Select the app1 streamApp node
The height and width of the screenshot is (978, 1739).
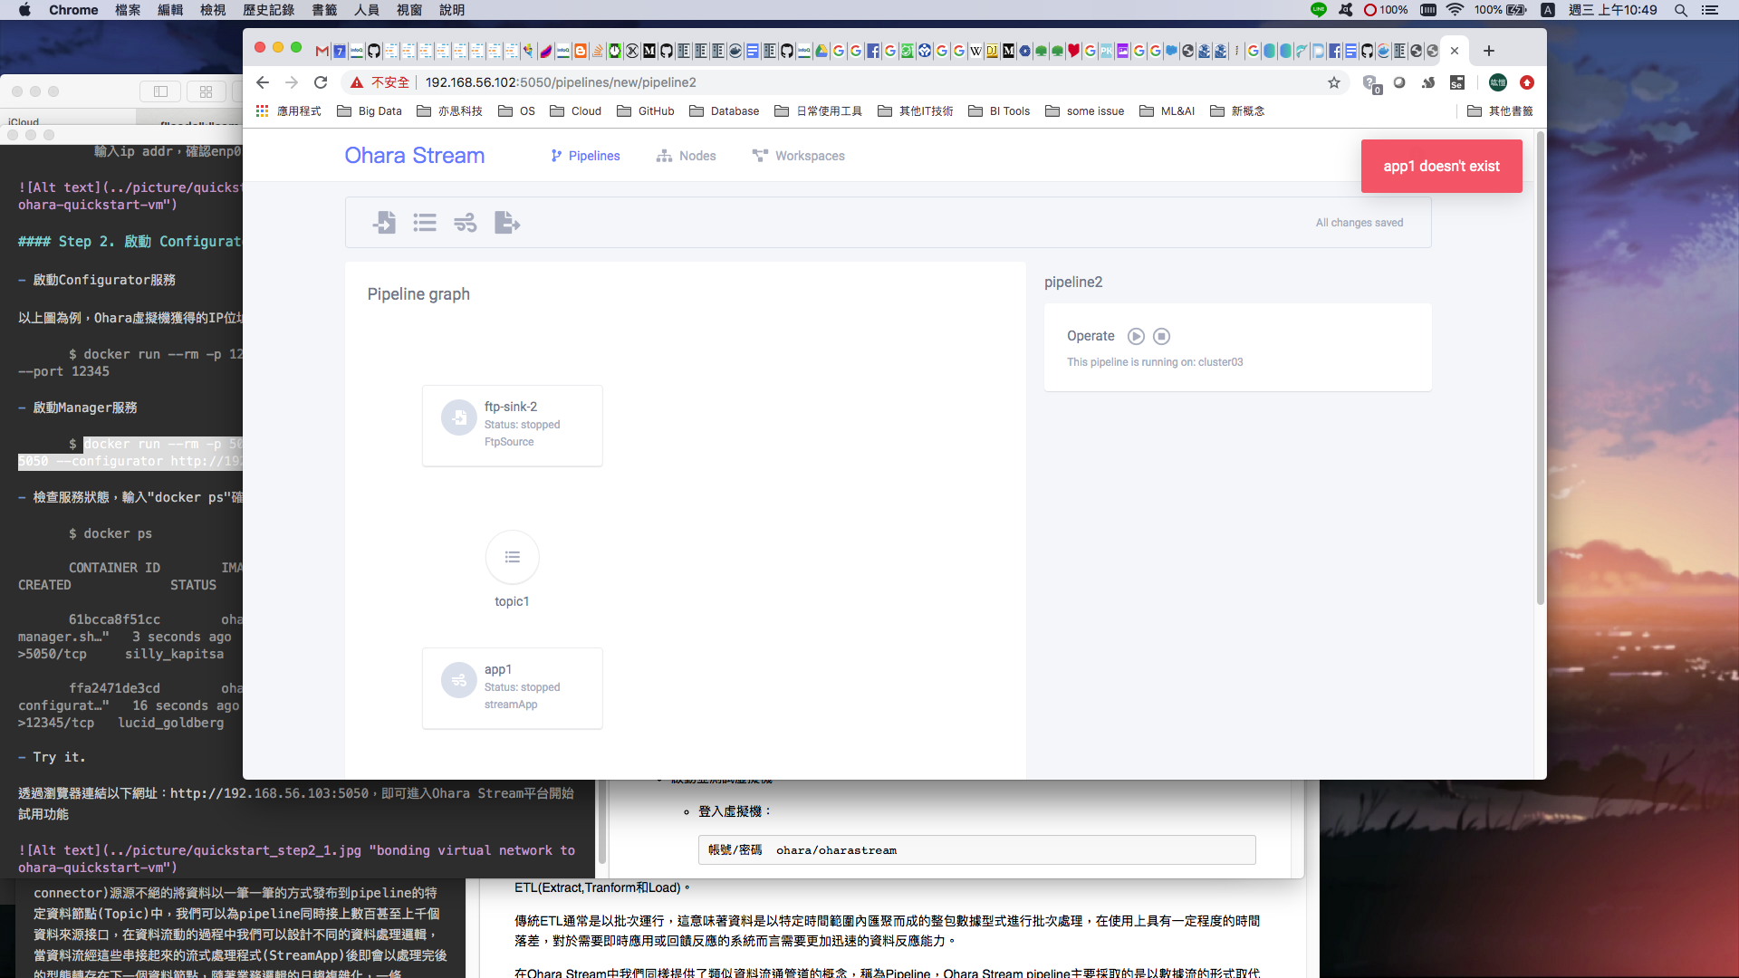click(x=513, y=688)
